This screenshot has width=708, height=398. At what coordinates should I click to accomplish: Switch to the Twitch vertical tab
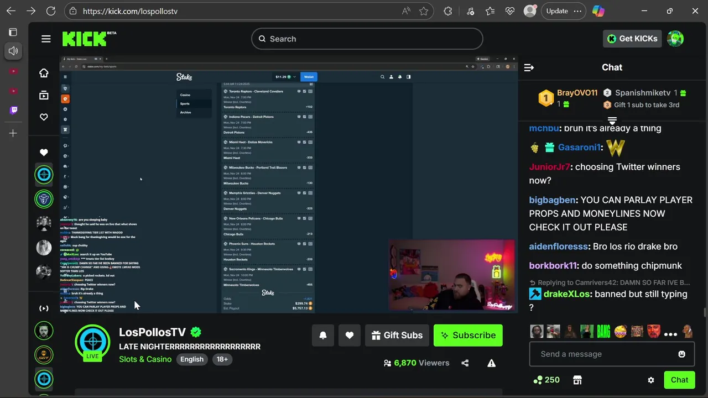click(13, 110)
